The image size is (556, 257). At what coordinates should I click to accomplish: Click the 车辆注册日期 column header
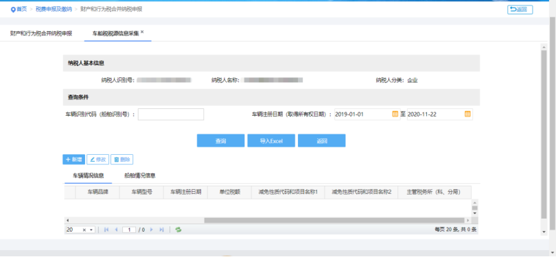[186, 192]
